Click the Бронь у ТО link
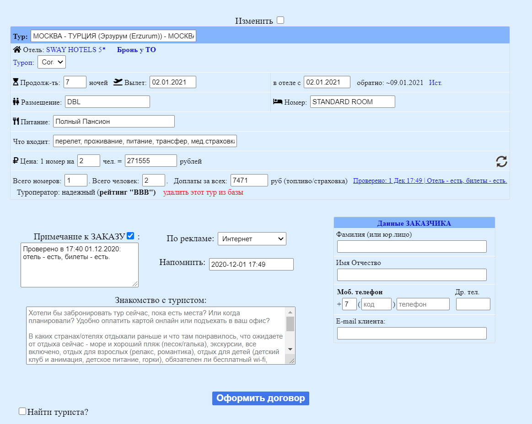 136,50
